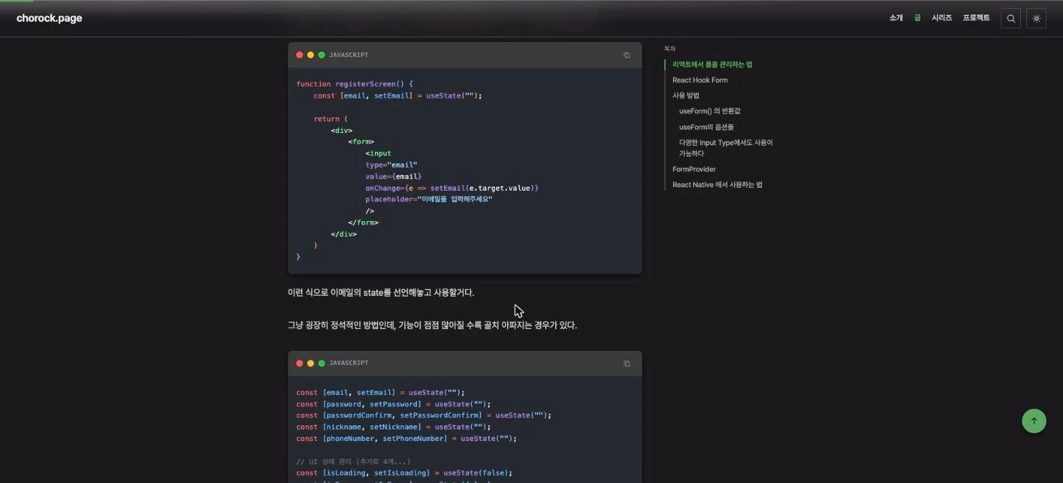Jump to 사용 방법 section
1063x483 pixels.
coord(685,96)
